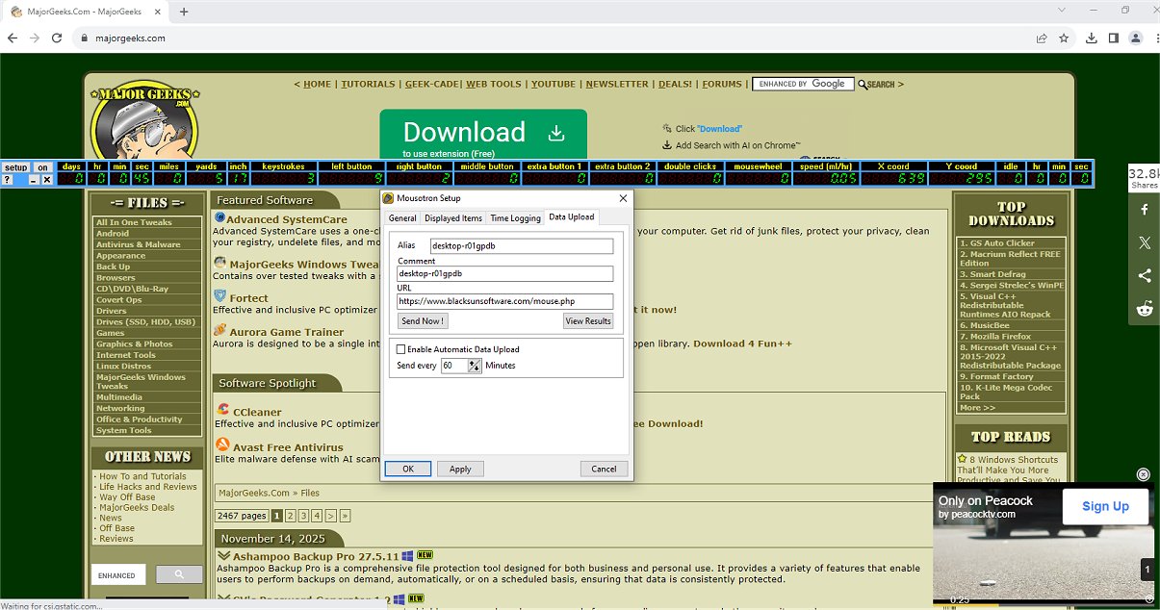Click the Google enhanced search box
Image resolution: width=1160 pixels, height=610 pixels.
pyautogui.click(x=803, y=84)
